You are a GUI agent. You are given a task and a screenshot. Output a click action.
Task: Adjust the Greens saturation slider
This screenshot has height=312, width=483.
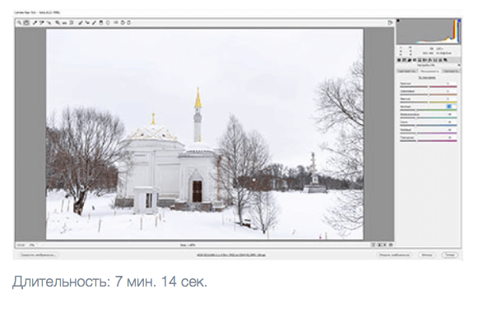click(x=428, y=110)
